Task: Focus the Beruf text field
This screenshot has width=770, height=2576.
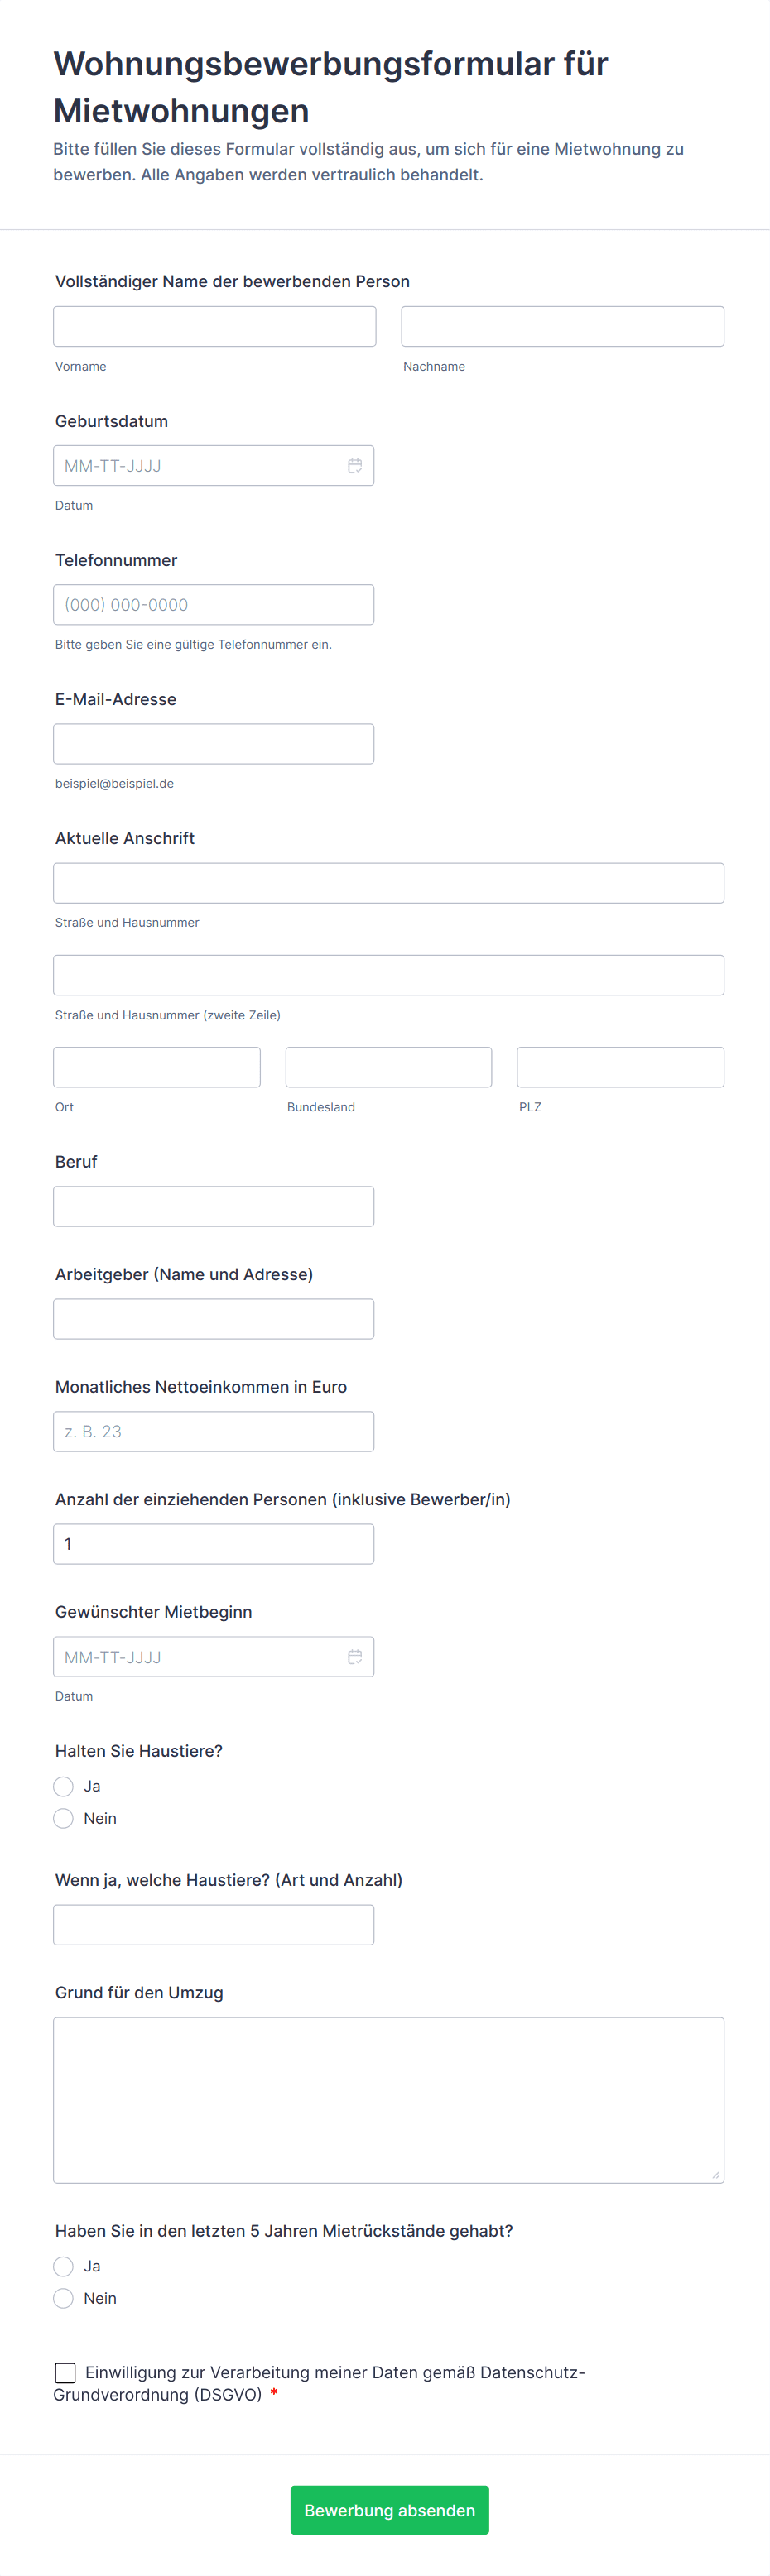Action: tap(213, 1206)
